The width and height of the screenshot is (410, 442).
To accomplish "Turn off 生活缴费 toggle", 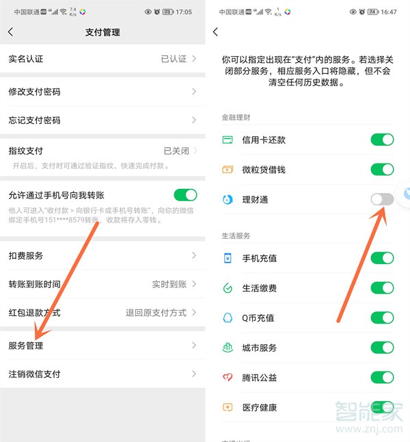I will [x=382, y=288].
